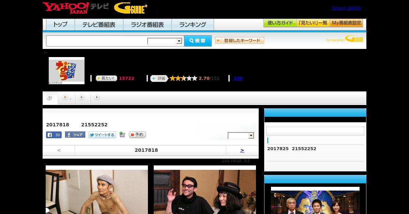Set the star rating at 2.70 stars
Viewport: 409px width, 214px height.
[x=183, y=78]
